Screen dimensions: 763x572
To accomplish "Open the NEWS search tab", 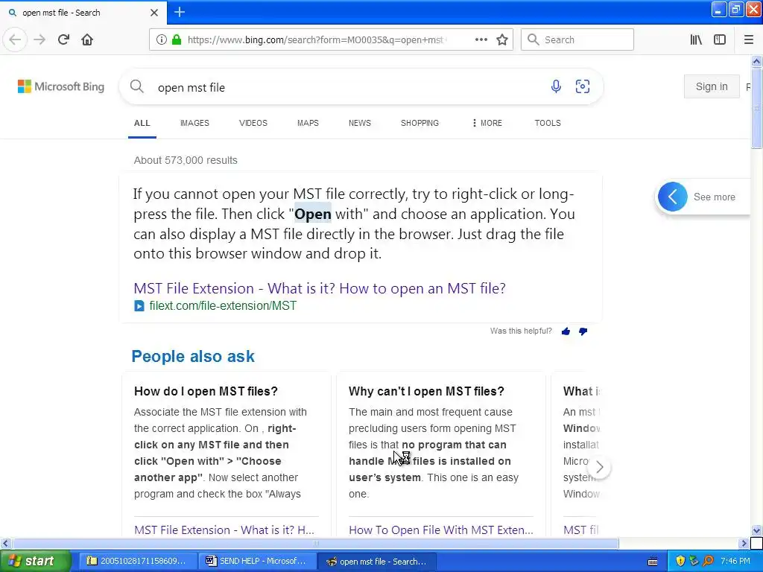I will click(x=360, y=123).
